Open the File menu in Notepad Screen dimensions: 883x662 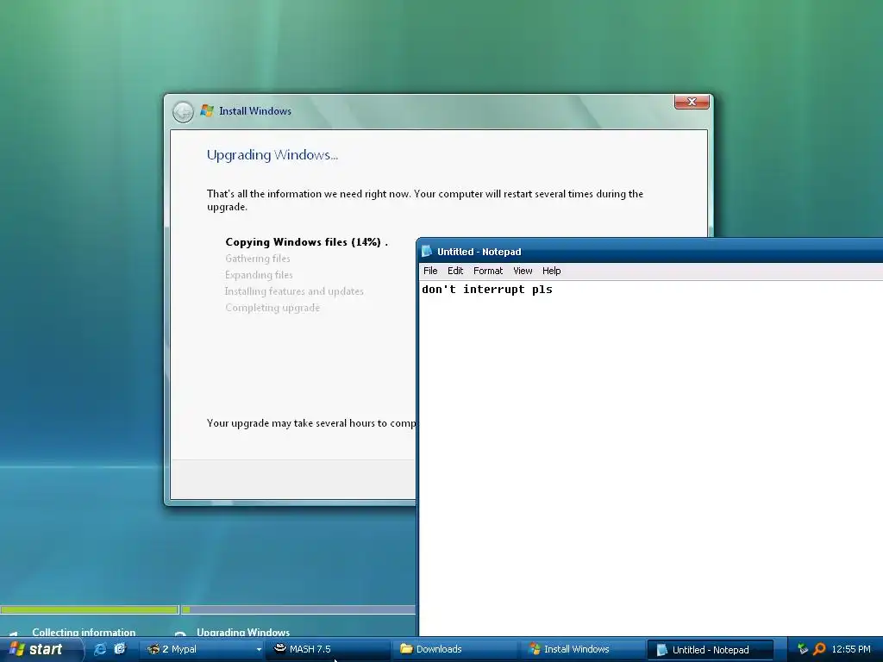430,271
